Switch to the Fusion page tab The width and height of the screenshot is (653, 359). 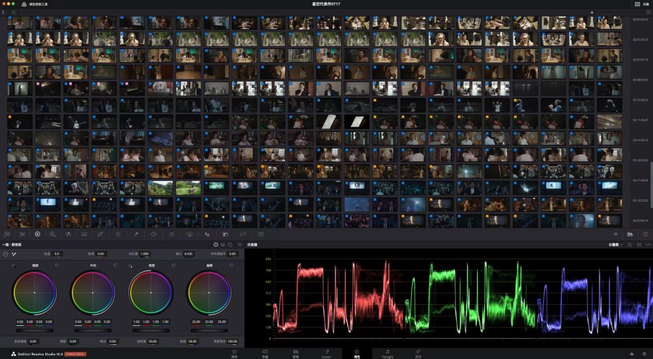coord(326,353)
